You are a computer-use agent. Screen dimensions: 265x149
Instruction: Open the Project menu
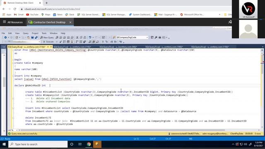point(35,33)
